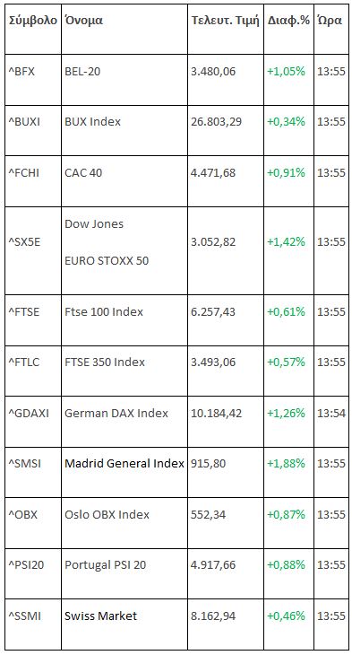Screen dimensions: 352x655
Task: Click the ^FTLC symbol
Action: click(24, 362)
